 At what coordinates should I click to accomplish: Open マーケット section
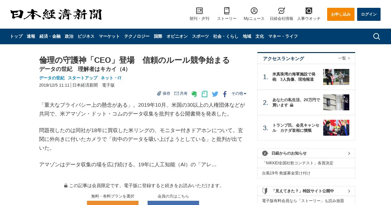click(109, 36)
